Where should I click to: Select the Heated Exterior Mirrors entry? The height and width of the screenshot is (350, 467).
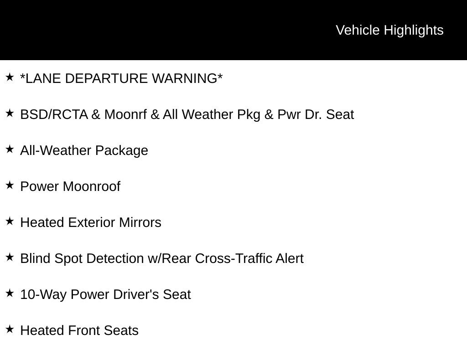coord(91,222)
